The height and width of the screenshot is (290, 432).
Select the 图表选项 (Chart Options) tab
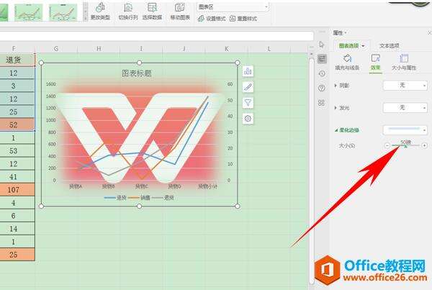[x=351, y=46]
